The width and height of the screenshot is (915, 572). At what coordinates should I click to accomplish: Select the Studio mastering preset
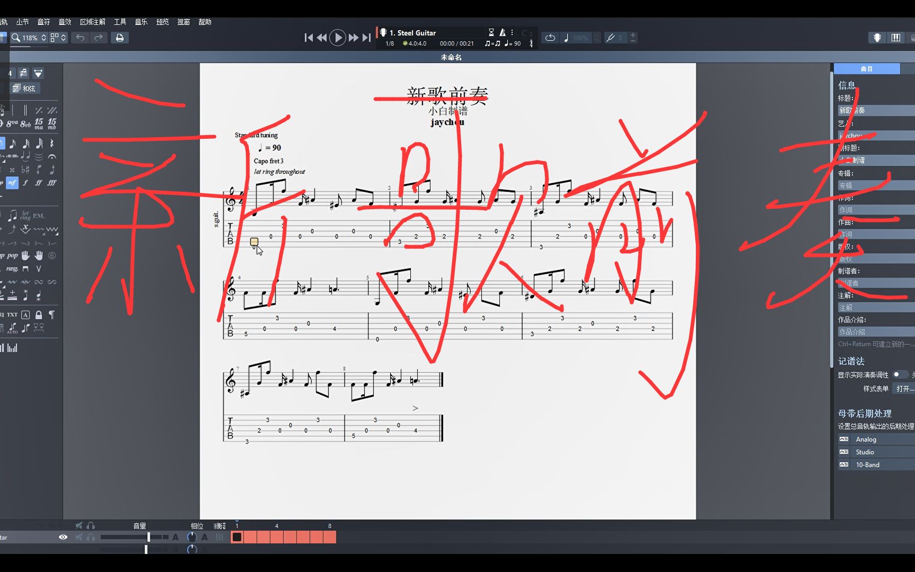point(876,452)
